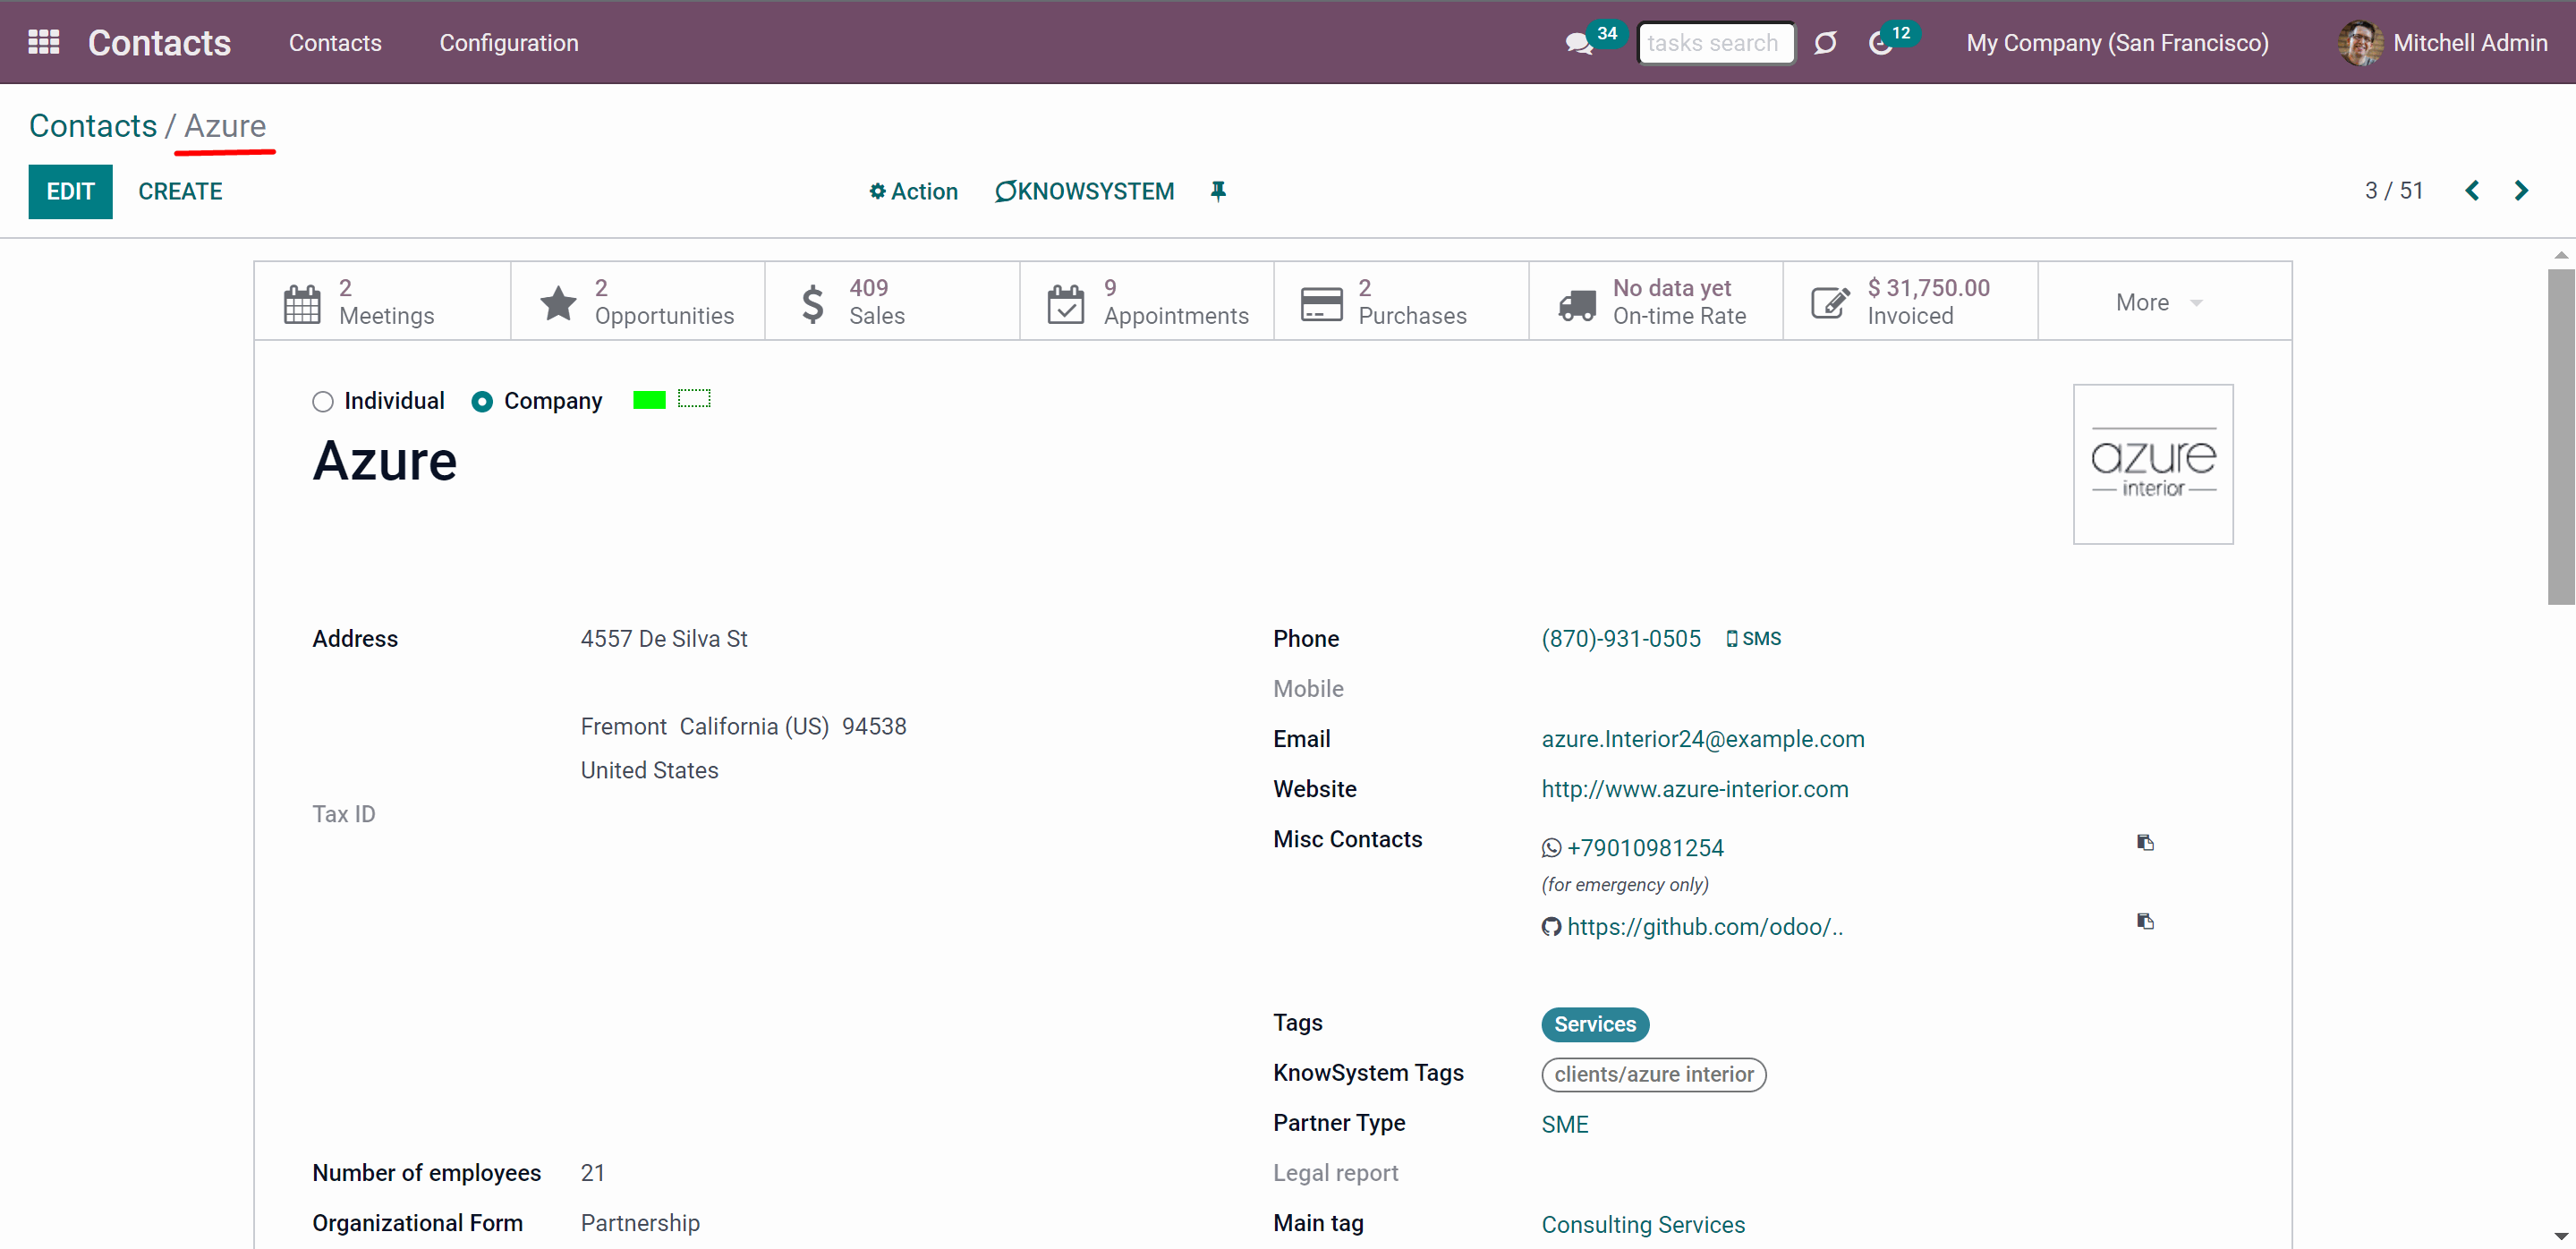Click the green color swatch
The image size is (2576, 1249).
(x=649, y=400)
